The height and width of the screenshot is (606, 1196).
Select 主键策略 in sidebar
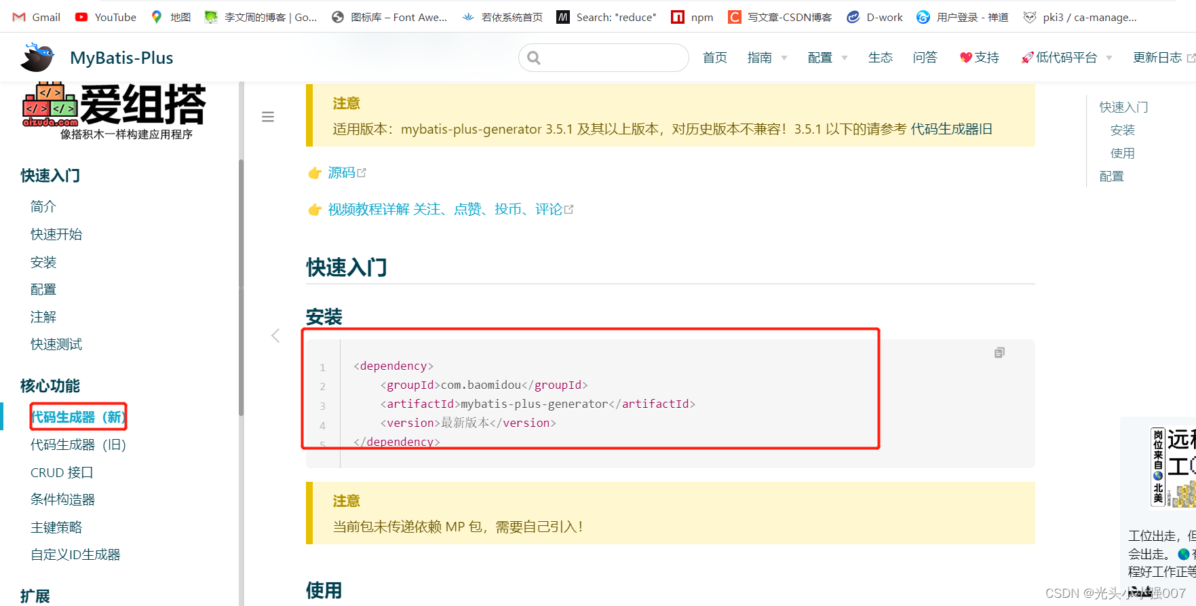coord(56,527)
